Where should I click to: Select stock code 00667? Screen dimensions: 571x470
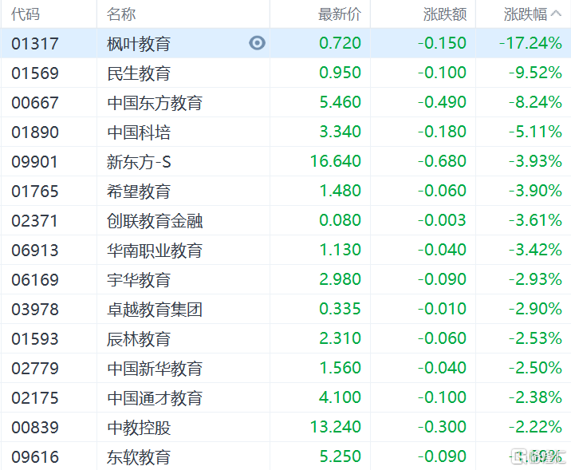pyautogui.click(x=35, y=103)
